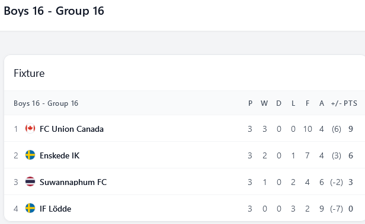Click Enskede IK's 6 points value
The height and width of the screenshot is (224, 365).
(351, 155)
